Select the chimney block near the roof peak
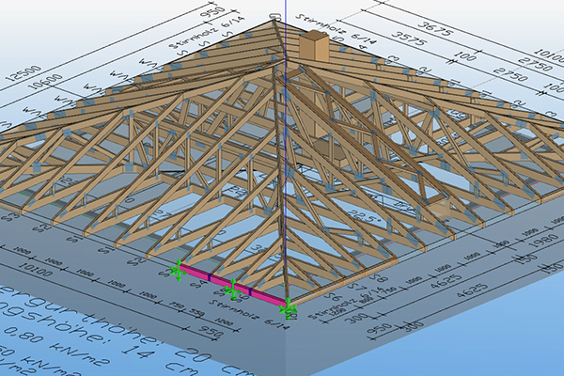 coord(314,45)
